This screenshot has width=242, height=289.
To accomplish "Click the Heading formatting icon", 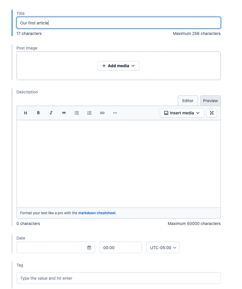I will click(26, 113).
